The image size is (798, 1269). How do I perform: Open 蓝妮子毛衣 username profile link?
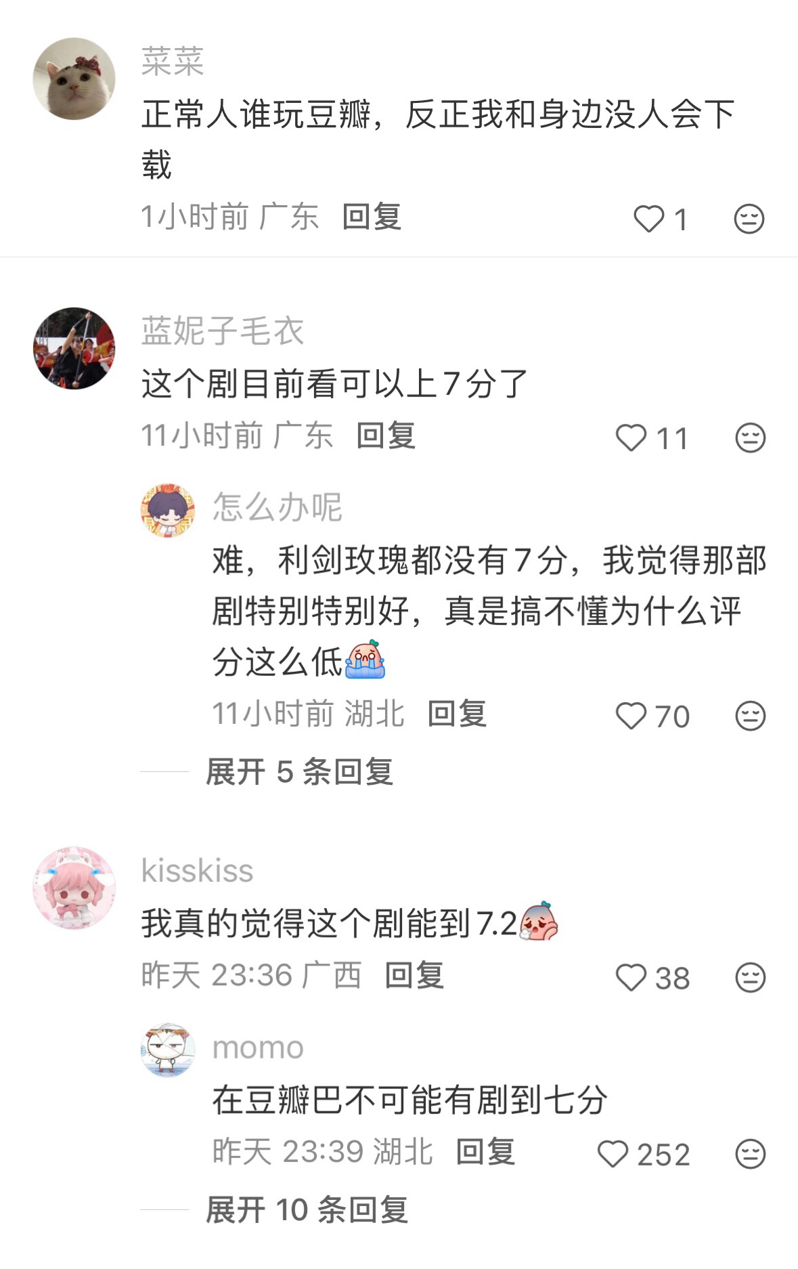point(223,331)
